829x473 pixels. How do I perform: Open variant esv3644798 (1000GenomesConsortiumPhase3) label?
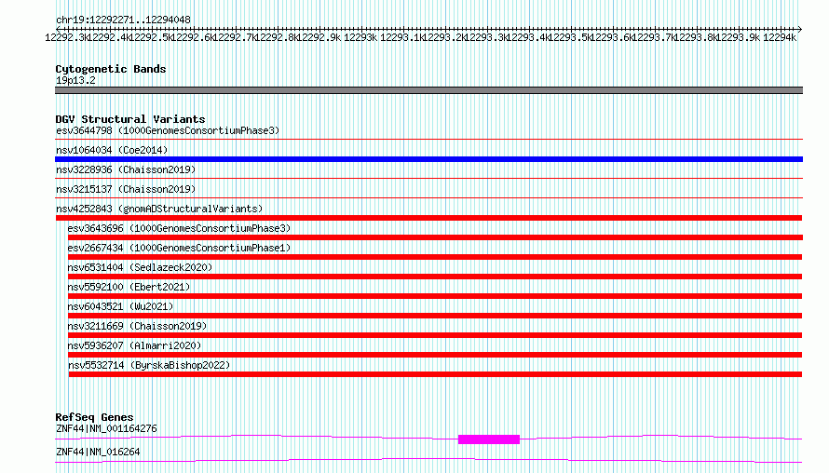(x=168, y=130)
